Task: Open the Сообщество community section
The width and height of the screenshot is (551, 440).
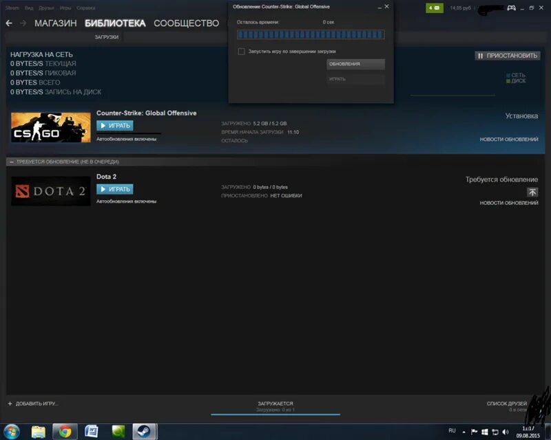Action: [186, 23]
